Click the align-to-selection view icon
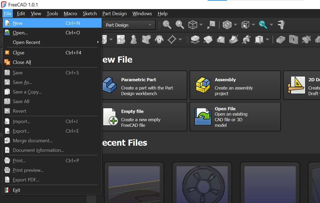 (x=211, y=25)
